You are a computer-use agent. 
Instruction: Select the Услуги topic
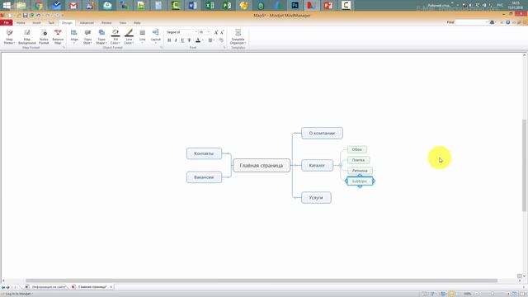click(x=316, y=198)
